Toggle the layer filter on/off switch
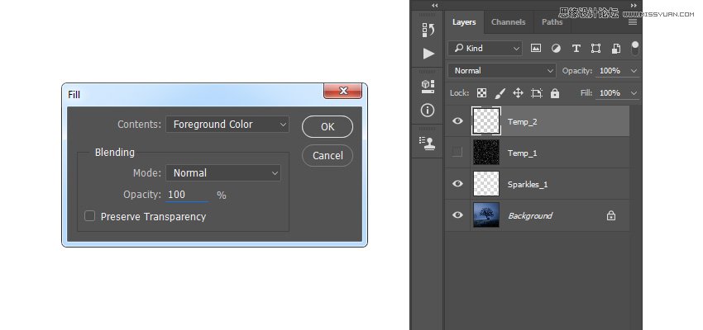703x330 pixels. coord(635,49)
